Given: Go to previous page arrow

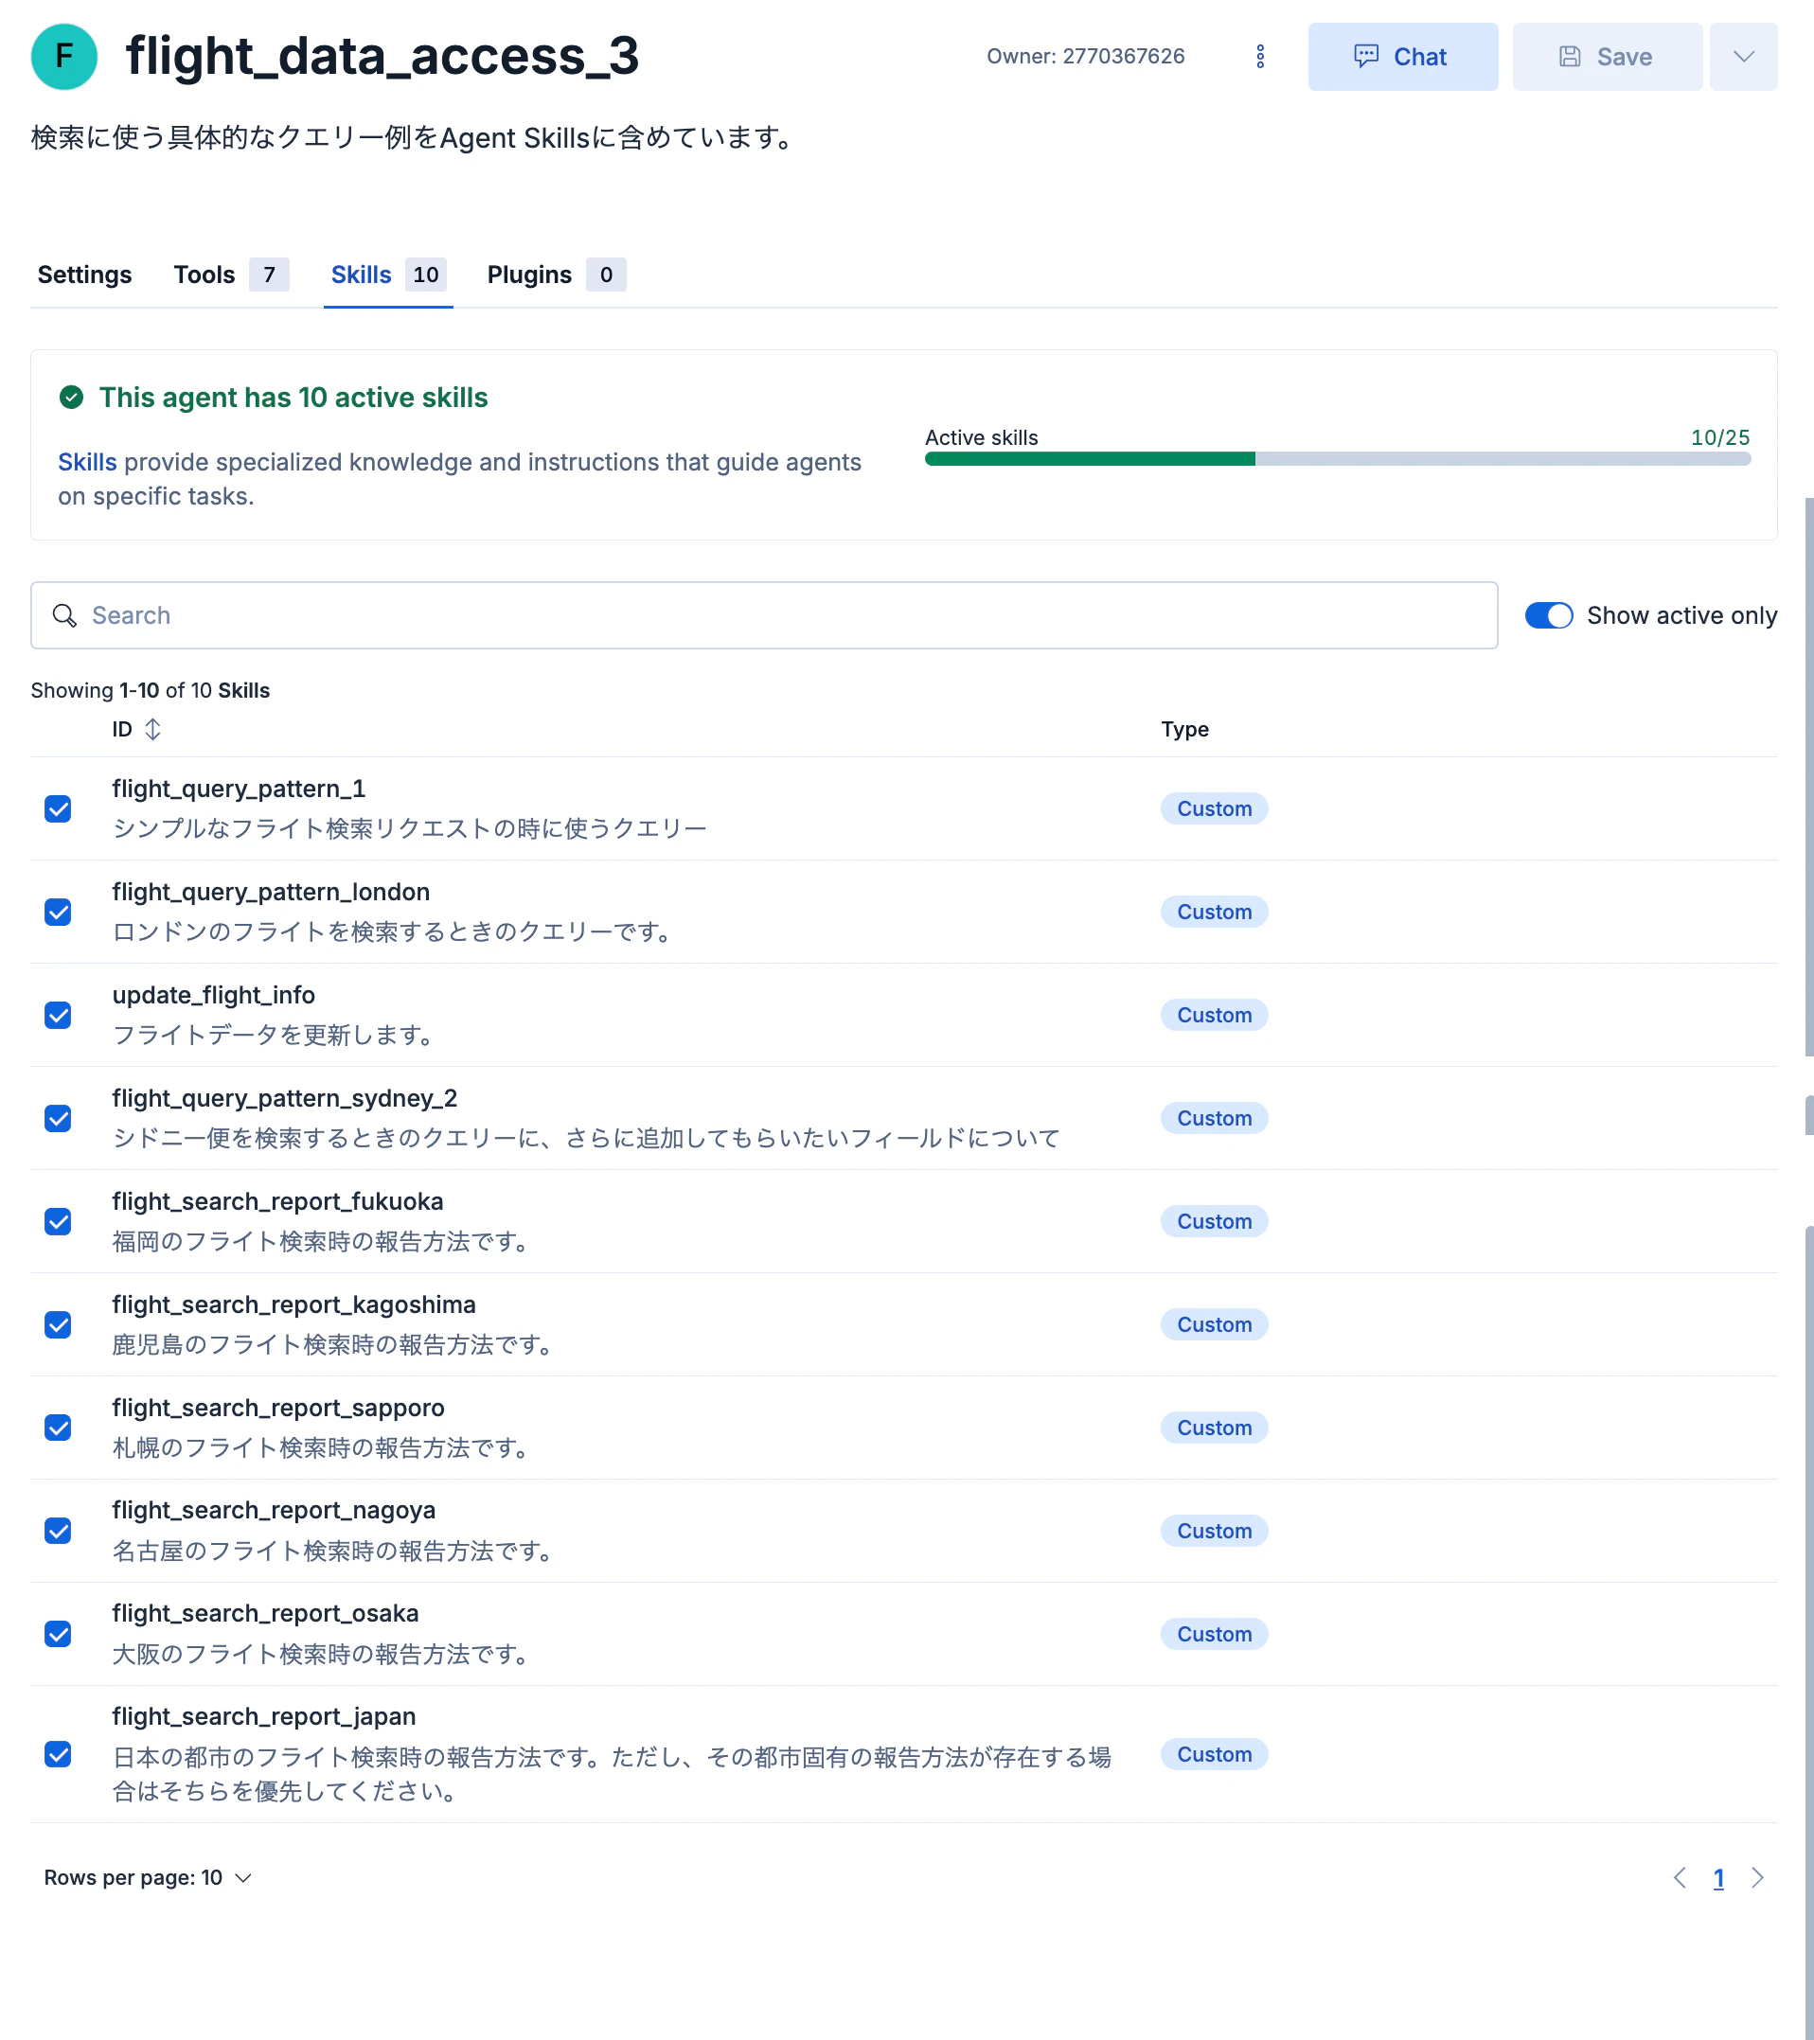Looking at the screenshot, I should point(1681,1877).
